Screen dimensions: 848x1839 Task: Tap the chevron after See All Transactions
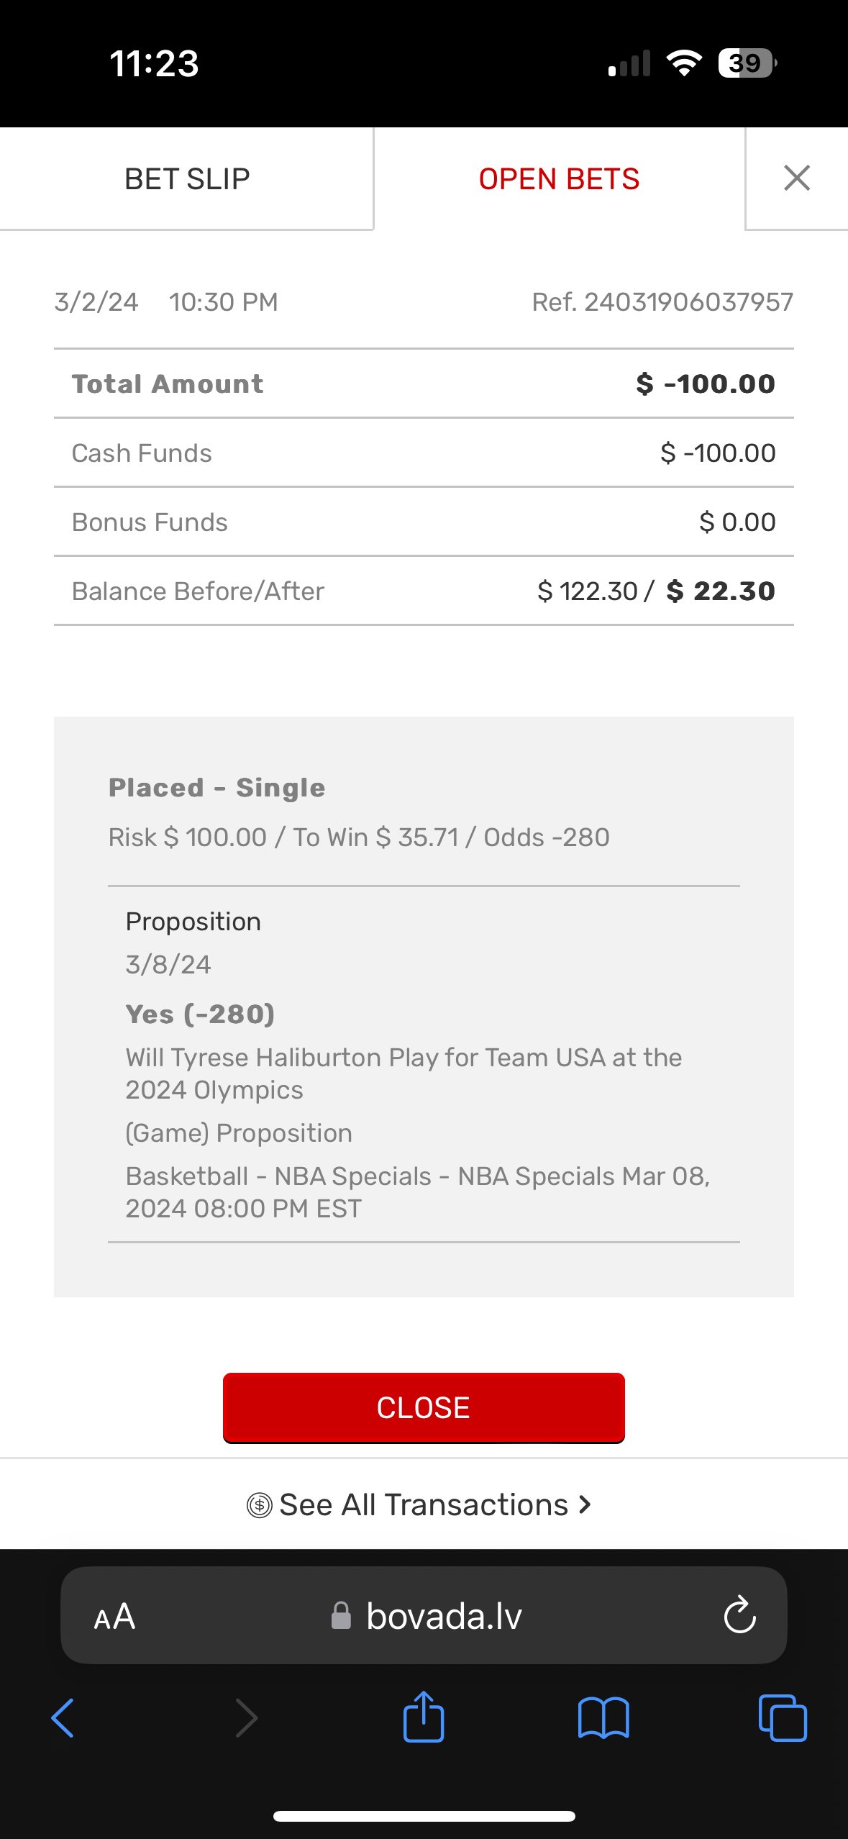(585, 1504)
